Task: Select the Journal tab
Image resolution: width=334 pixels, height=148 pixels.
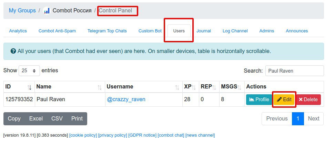Action: pyautogui.click(x=204, y=31)
